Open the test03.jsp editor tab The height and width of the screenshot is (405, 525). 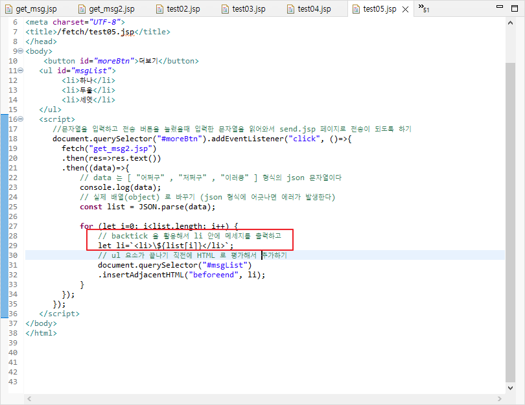click(x=244, y=9)
